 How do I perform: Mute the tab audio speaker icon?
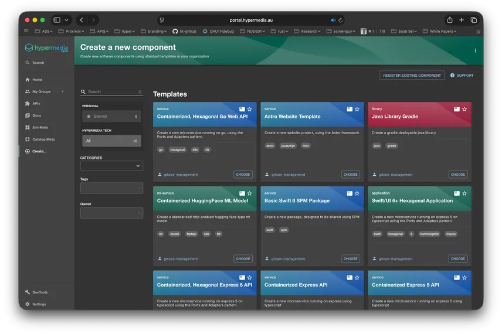[x=333, y=20]
